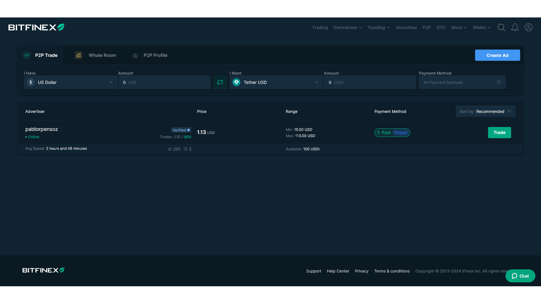Click the Paypal payment tag
This screenshot has width=541, height=304.
(x=401, y=133)
